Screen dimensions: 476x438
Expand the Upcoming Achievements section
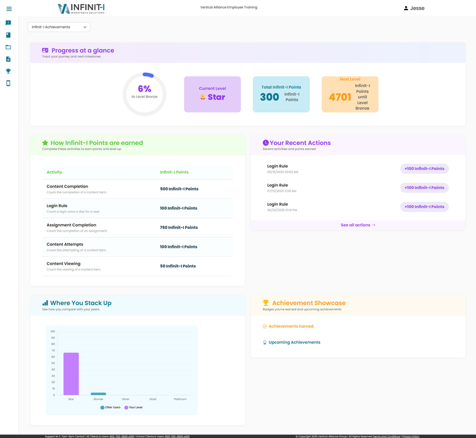pyautogui.click(x=294, y=343)
